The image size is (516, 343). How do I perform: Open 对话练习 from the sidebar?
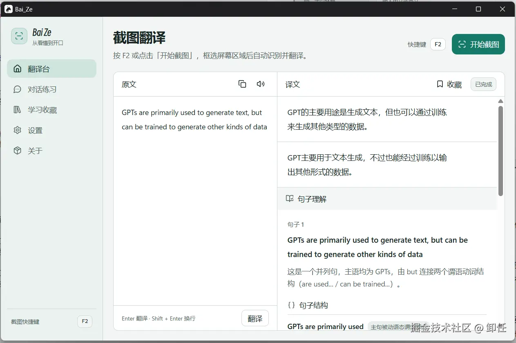(x=51, y=89)
